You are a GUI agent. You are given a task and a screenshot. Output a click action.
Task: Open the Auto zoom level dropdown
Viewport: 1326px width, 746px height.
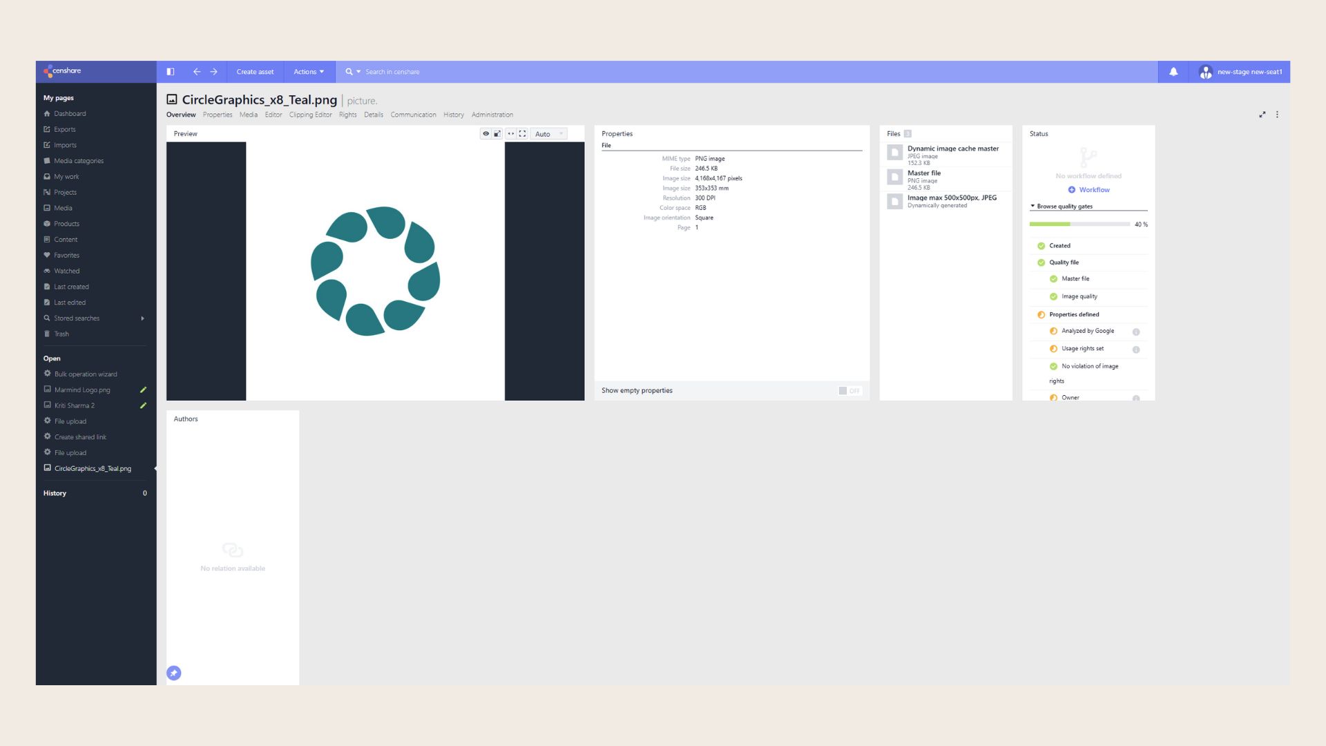pos(548,133)
